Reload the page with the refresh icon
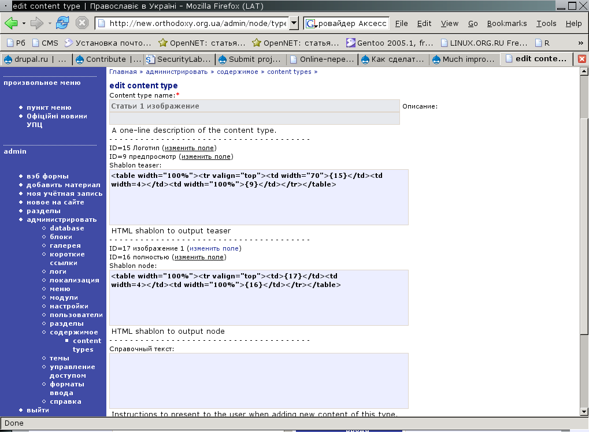This screenshot has width=589, height=432. click(62, 23)
